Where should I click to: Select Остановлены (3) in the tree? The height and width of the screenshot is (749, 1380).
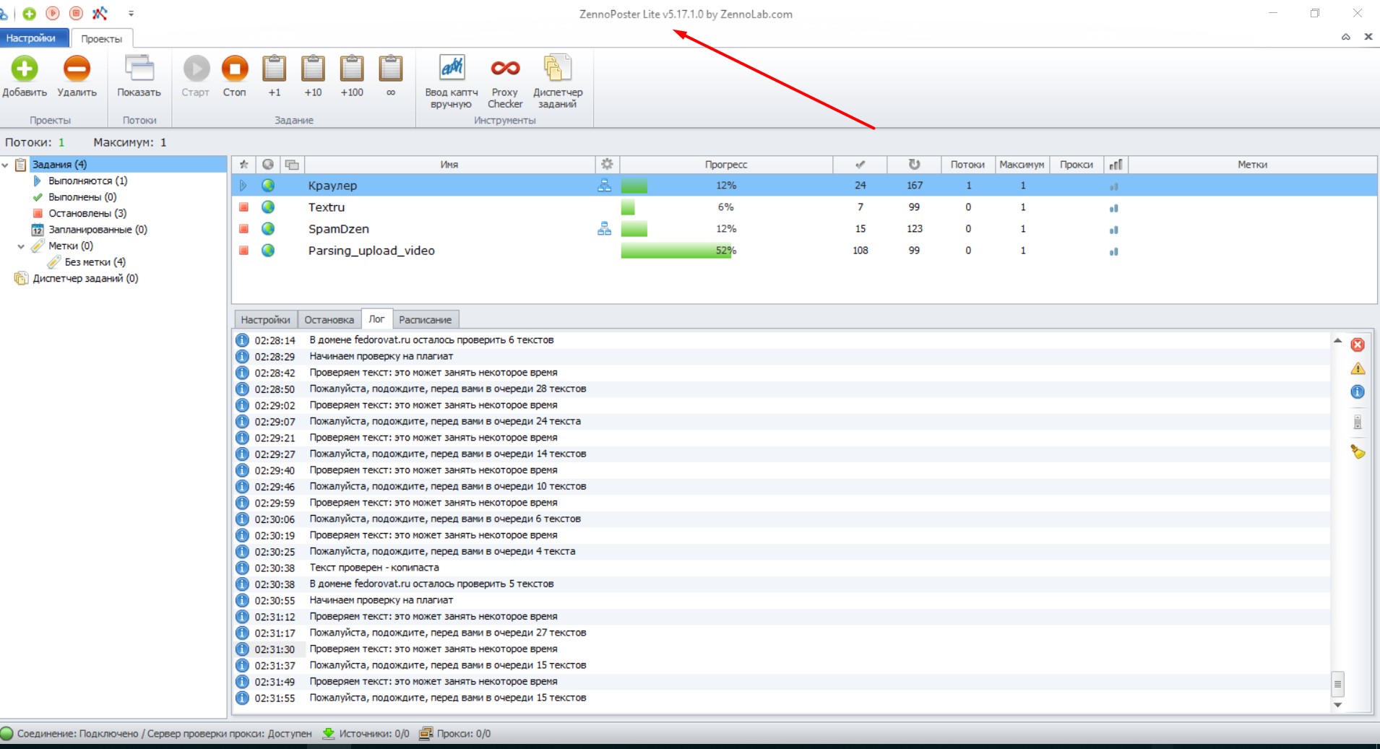[87, 213]
